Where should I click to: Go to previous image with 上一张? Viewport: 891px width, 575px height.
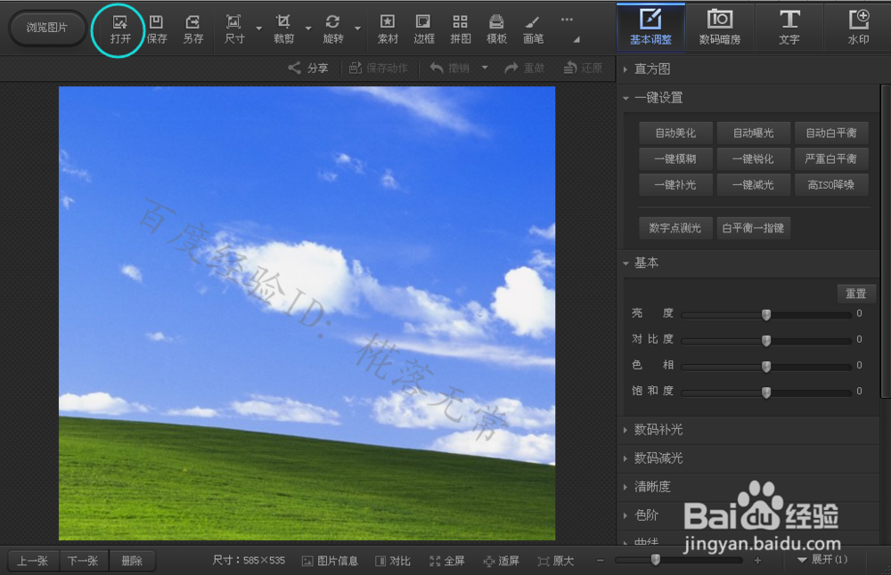click(33, 561)
